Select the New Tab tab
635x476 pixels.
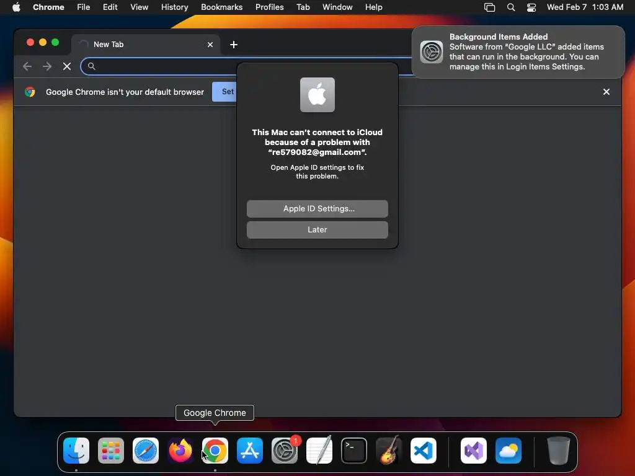coord(146,45)
